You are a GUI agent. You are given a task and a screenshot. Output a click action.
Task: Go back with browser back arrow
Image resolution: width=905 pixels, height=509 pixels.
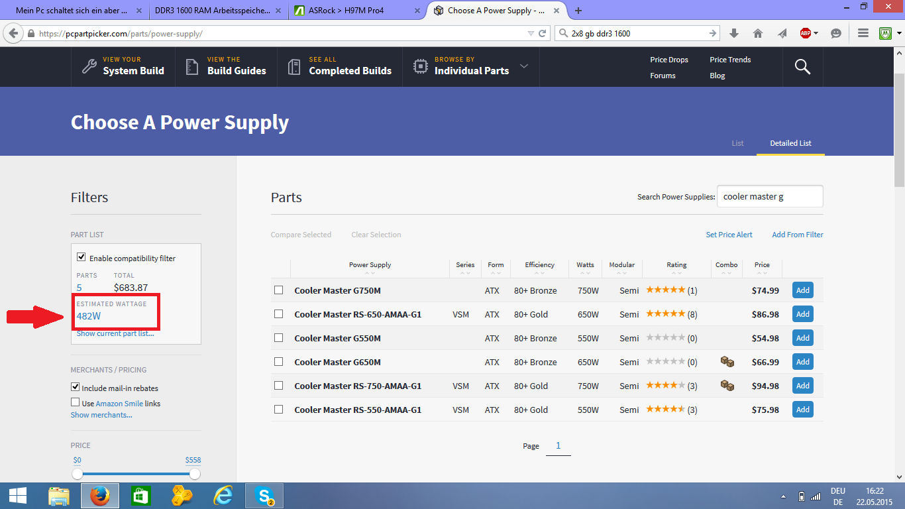pyautogui.click(x=13, y=33)
